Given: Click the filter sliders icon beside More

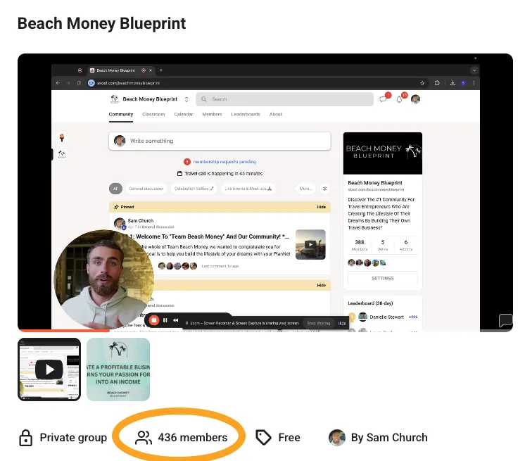Looking at the screenshot, I should (324, 189).
